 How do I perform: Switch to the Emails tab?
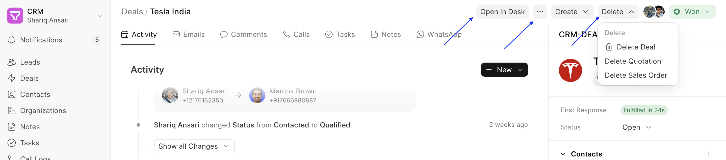(x=188, y=34)
